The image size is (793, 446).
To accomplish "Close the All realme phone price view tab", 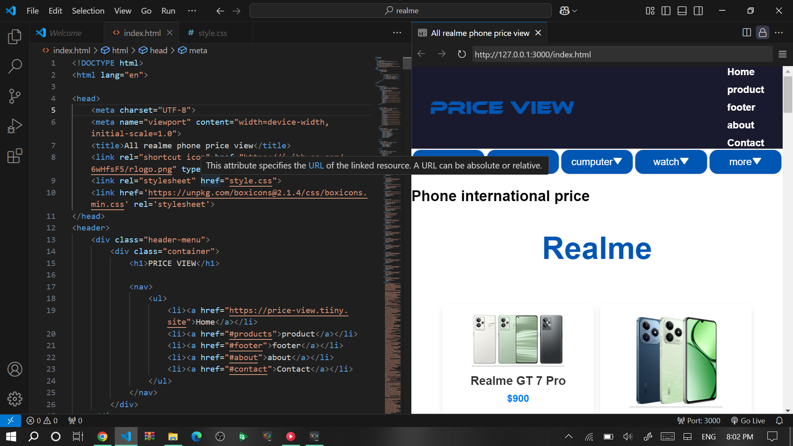I will [x=538, y=33].
